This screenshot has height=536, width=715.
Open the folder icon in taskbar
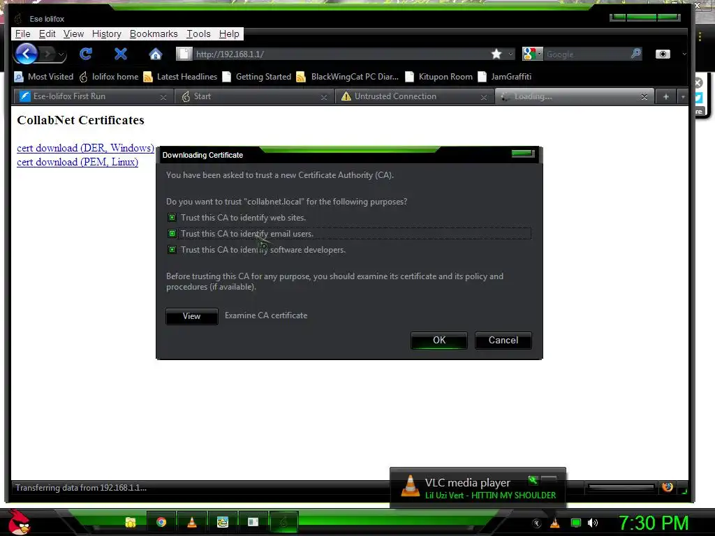tap(131, 522)
